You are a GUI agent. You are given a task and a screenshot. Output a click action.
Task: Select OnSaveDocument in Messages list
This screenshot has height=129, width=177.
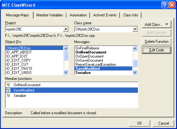103,60
